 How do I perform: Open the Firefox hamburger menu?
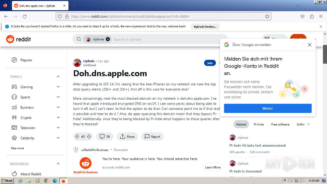tap(321, 16)
